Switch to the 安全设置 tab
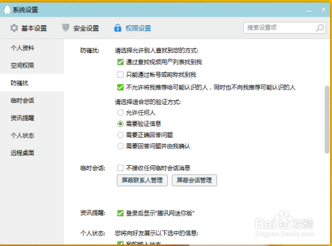This screenshot has height=246, width=332. [80, 28]
